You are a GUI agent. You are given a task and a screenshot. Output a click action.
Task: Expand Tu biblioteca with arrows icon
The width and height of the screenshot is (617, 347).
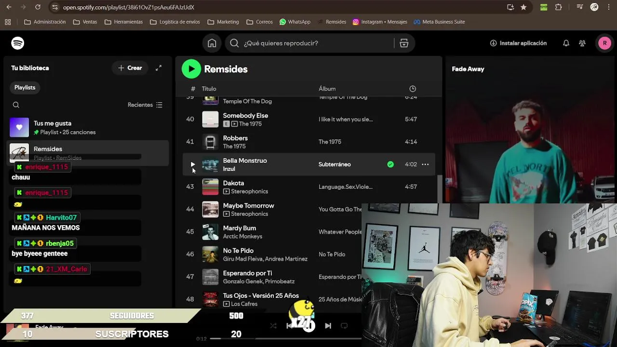click(x=159, y=68)
